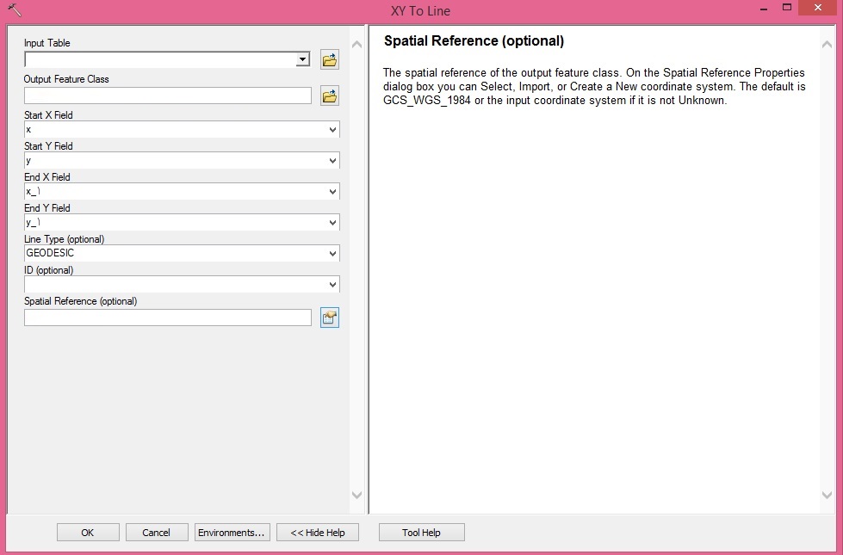Click the OK button
Viewport: 843px width, 555px height.
pyautogui.click(x=88, y=533)
